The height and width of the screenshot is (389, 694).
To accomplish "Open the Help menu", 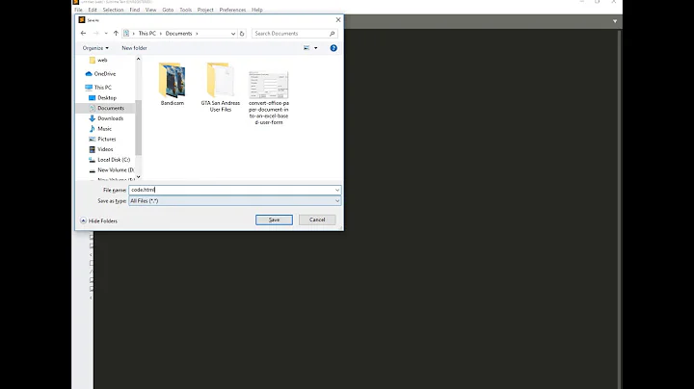I will (x=256, y=10).
